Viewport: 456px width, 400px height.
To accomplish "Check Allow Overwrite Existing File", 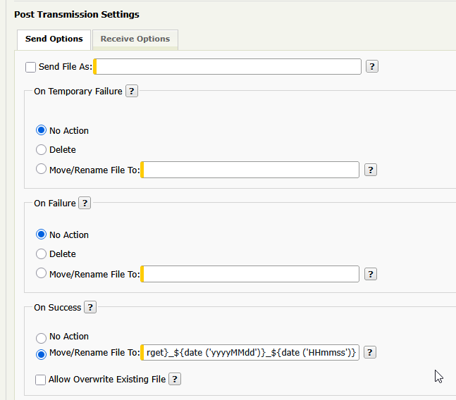I will coord(40,380).
